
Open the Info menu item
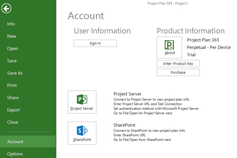[x=11, y=24]
